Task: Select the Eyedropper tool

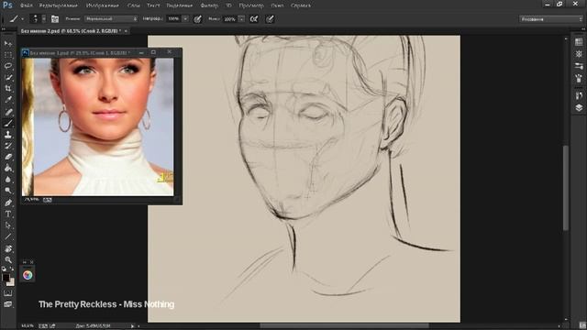Action: pos(8,100)
